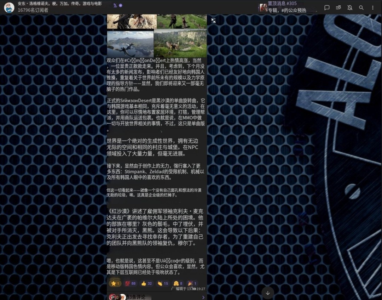
Task: Open the 53 comments thread
Action: click(136, 297)
